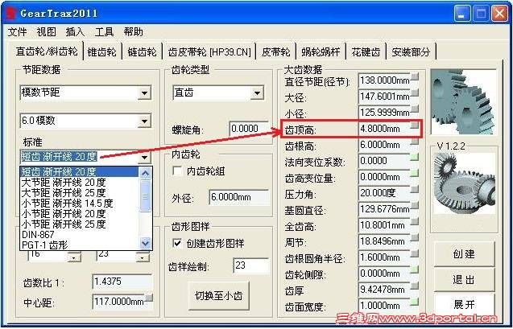
Task: Click the 齿厚 value field
Action: point(384,290)
